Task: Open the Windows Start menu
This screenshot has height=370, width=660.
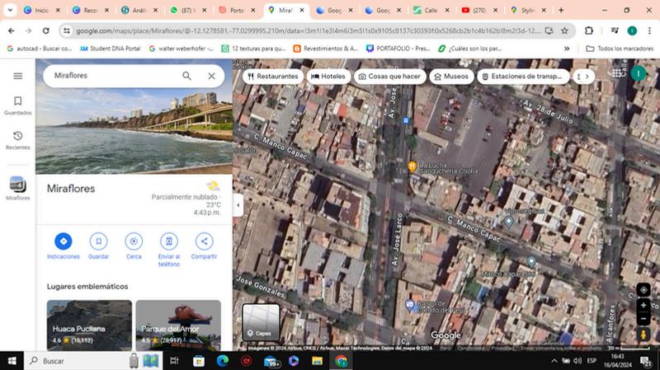Action: (12, 361)
